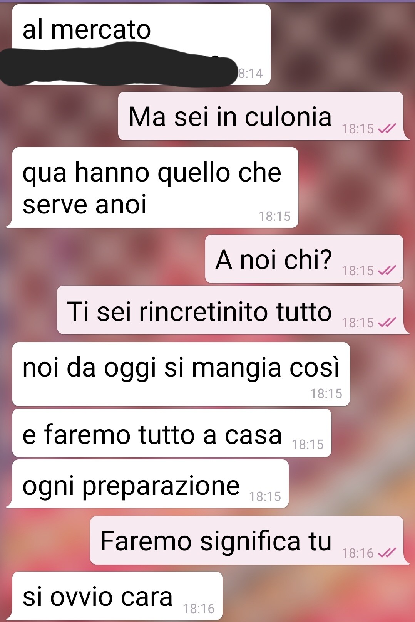Tap the blacked-out redacted text in first message

click(x=117, y=66)
